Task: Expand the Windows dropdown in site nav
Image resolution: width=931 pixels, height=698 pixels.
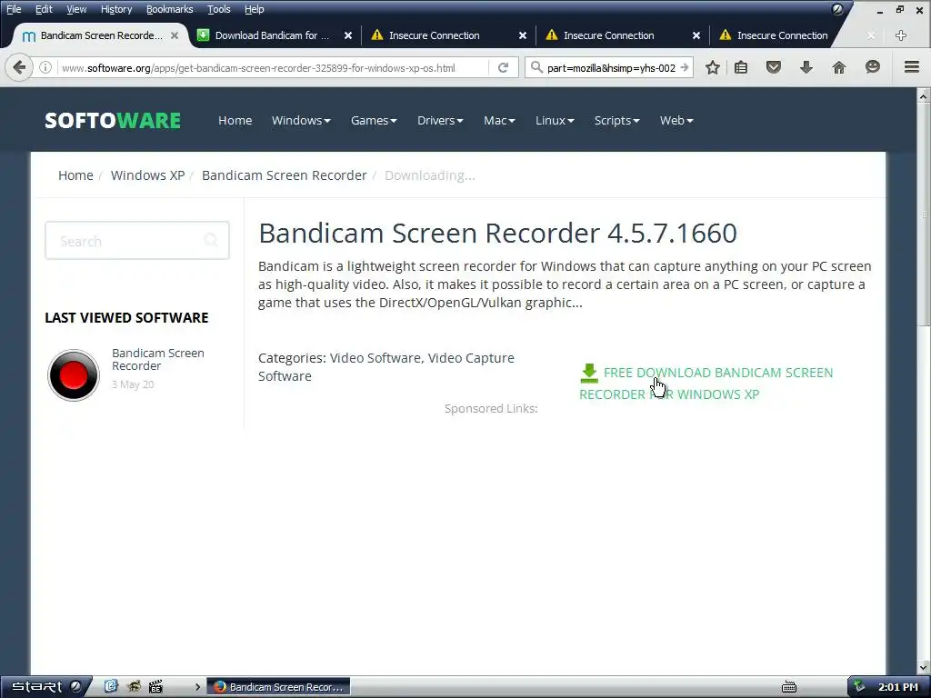Action: point(301,121)
